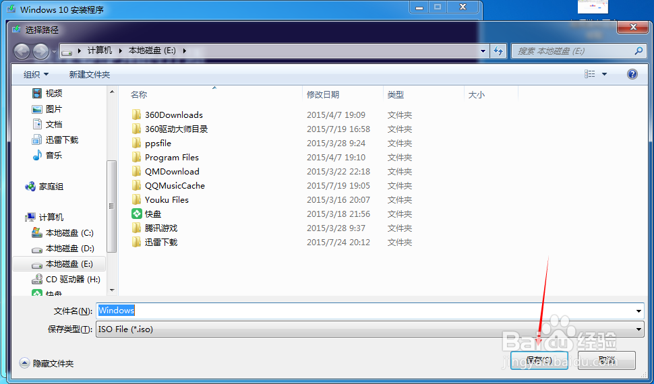Click sidebar scrollbar up arrow

point(112,92)
